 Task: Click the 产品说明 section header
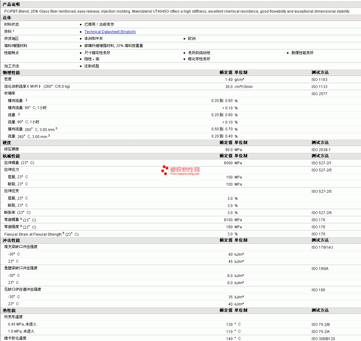coord(11,4)
